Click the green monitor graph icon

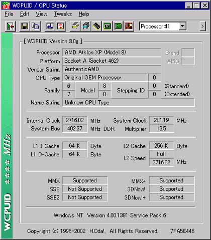pyautogui.click(x=118, y=26)
